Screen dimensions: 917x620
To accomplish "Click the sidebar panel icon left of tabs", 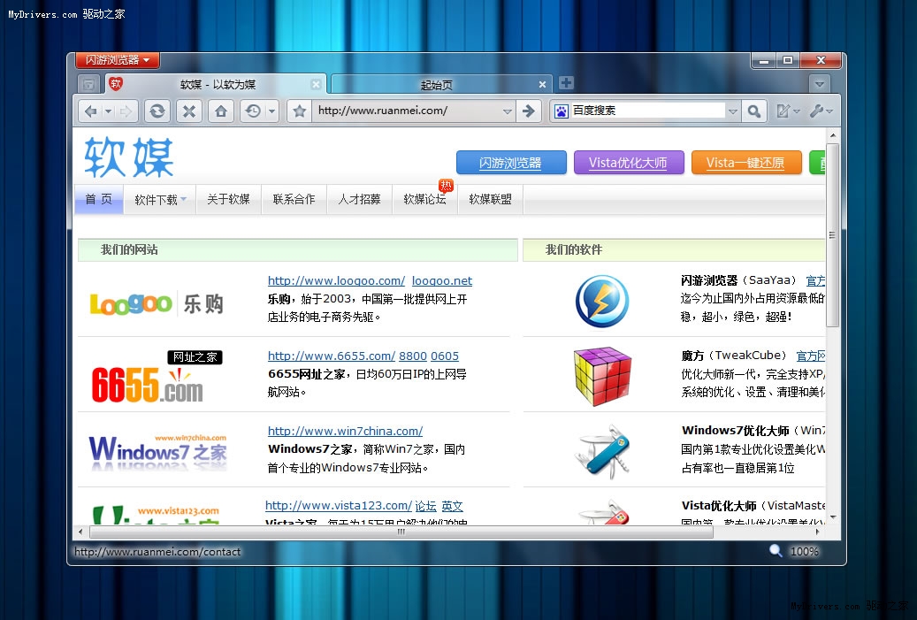I will 89,84.
